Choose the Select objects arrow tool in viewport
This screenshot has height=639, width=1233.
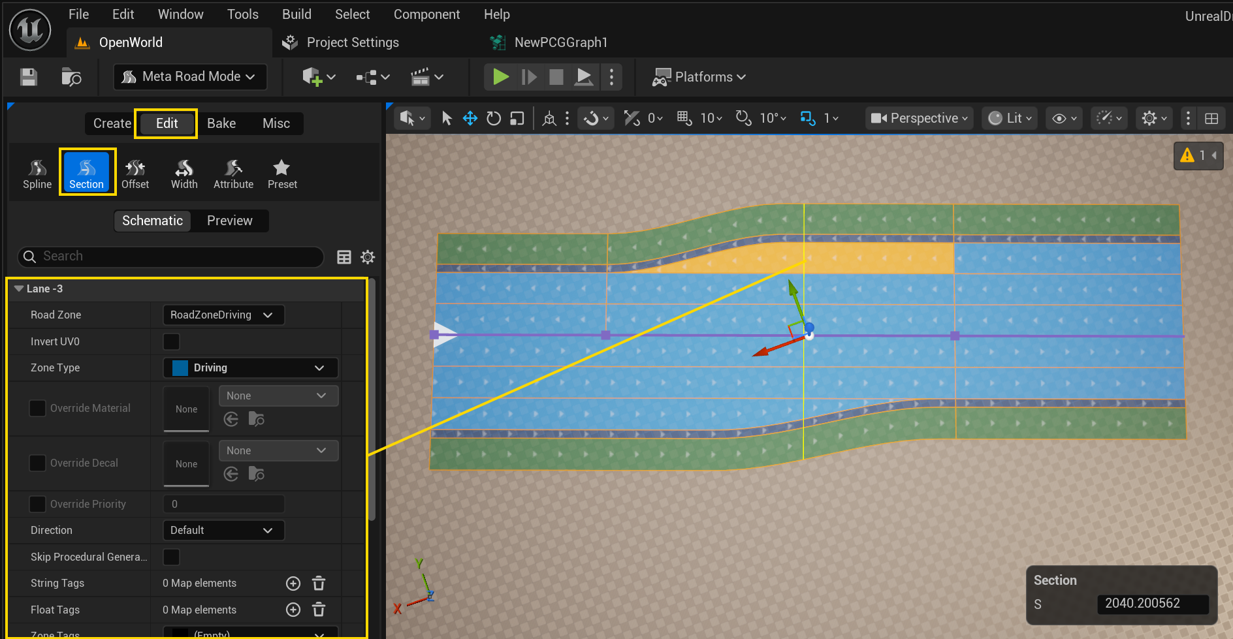click(447, 118)
